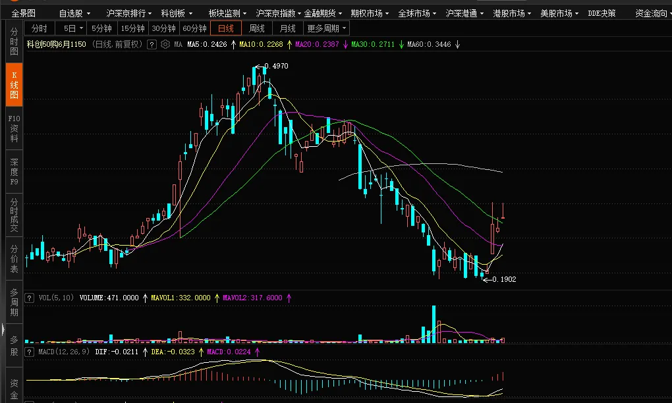This screenshot has height=403, width=672.
Task: Click the tallest cyan volume bar
Action: tap(434, 324)
